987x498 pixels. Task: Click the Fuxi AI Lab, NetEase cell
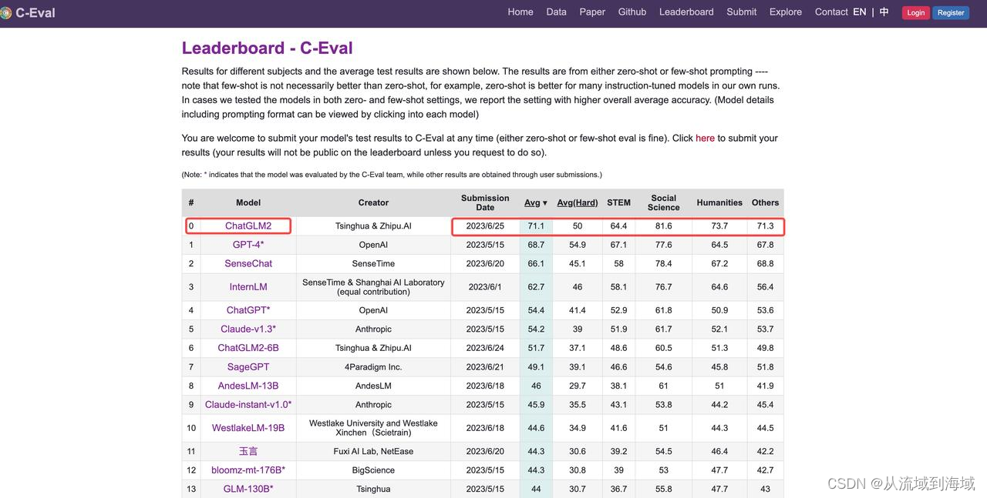(373, 451)
